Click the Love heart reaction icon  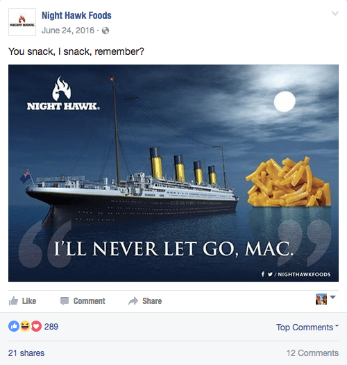36,326
